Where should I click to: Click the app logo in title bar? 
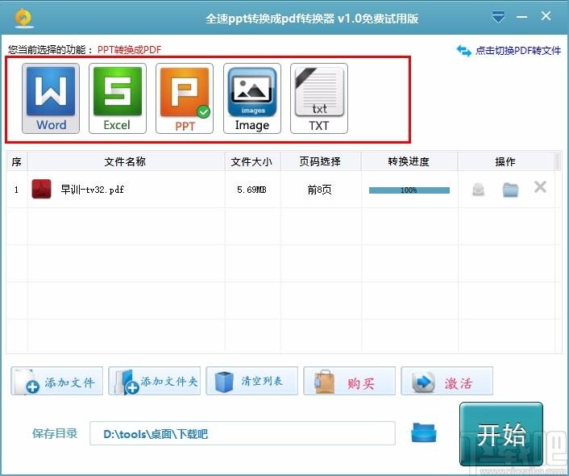pyautogui.click(x=24, y=18)
